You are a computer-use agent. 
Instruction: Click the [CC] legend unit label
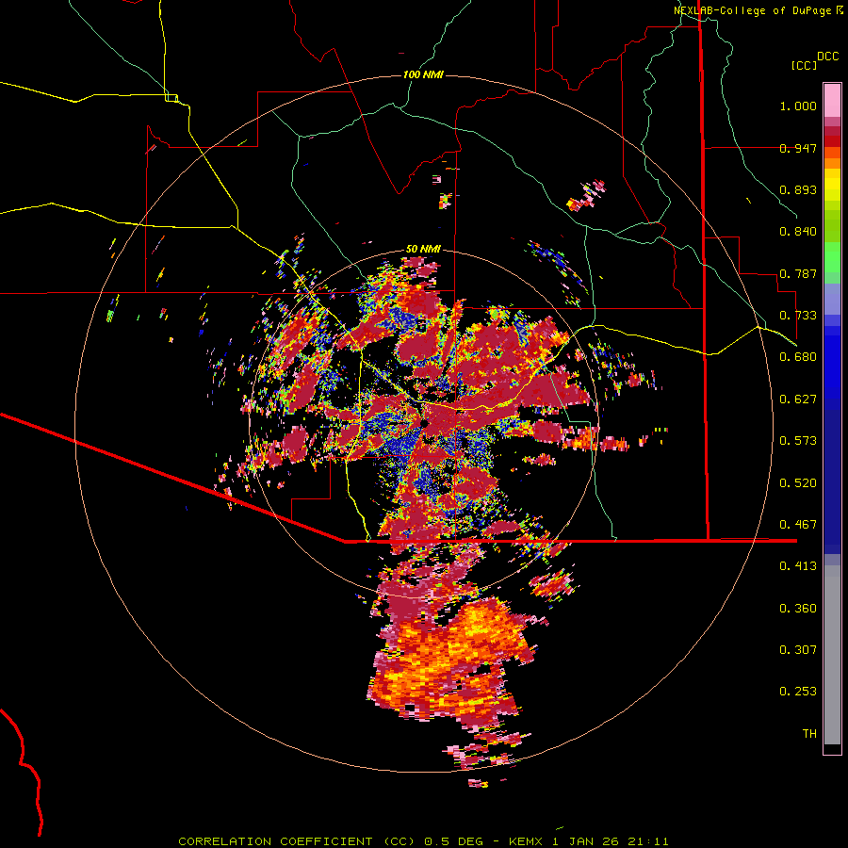tap(805, 65)
